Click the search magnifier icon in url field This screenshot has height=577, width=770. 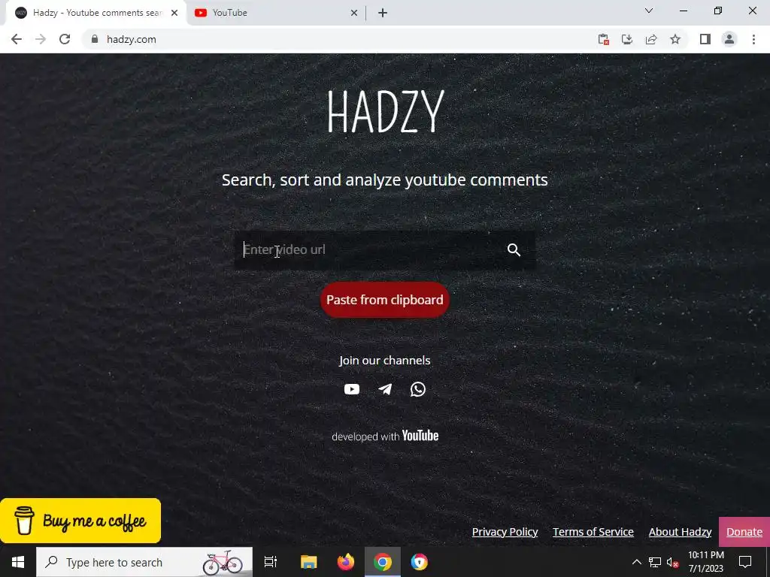pyautogui.click(x=514, y=249)
